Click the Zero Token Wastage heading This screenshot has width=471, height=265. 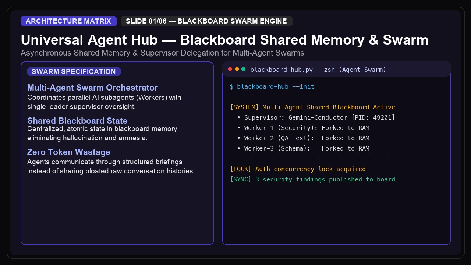[69, 152]
